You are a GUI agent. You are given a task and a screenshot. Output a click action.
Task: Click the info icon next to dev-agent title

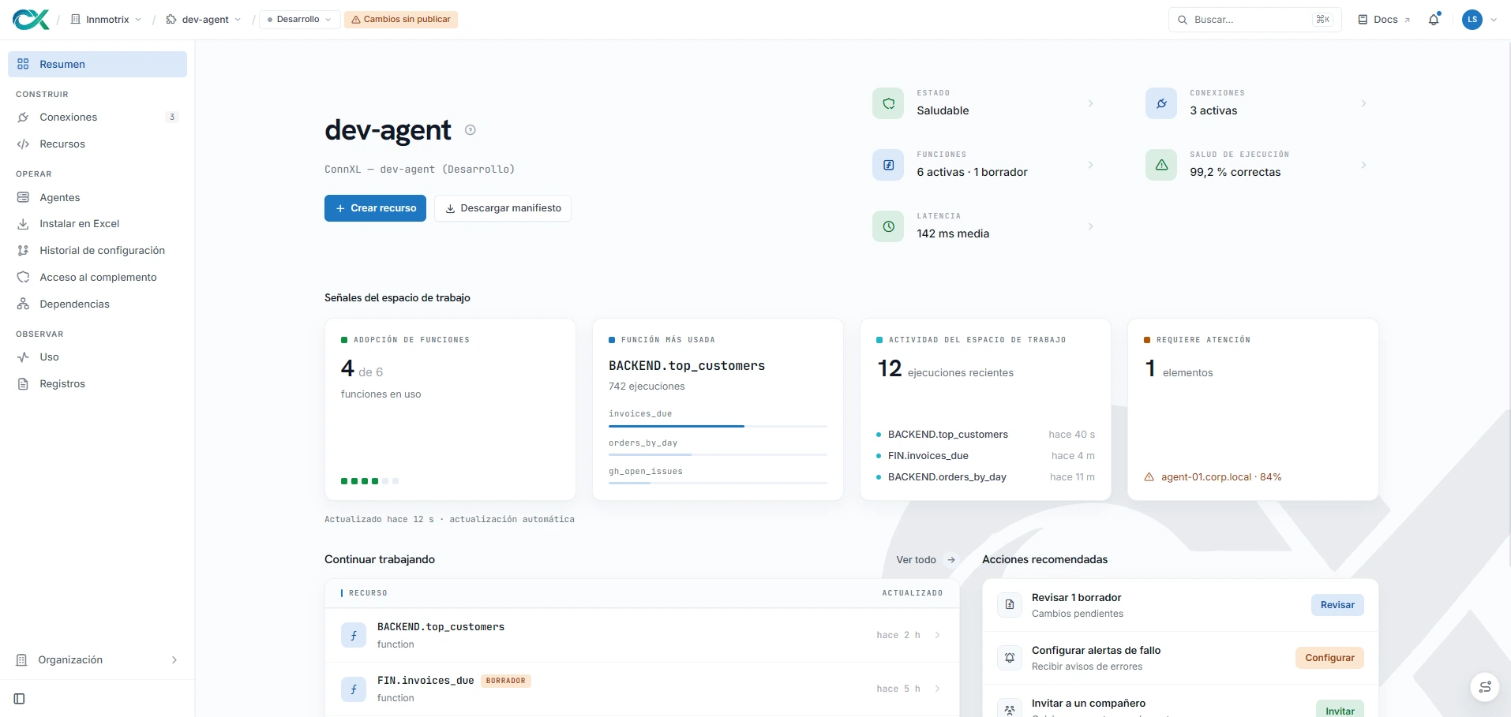click(471, 130)
